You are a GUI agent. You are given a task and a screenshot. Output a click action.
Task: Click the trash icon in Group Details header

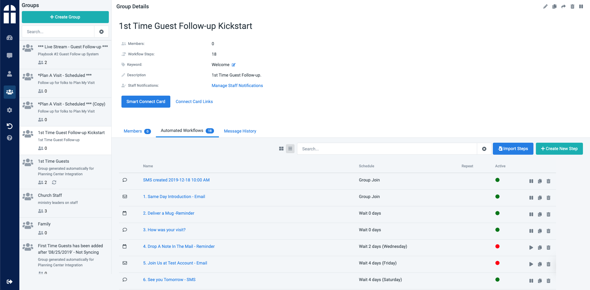572,6
